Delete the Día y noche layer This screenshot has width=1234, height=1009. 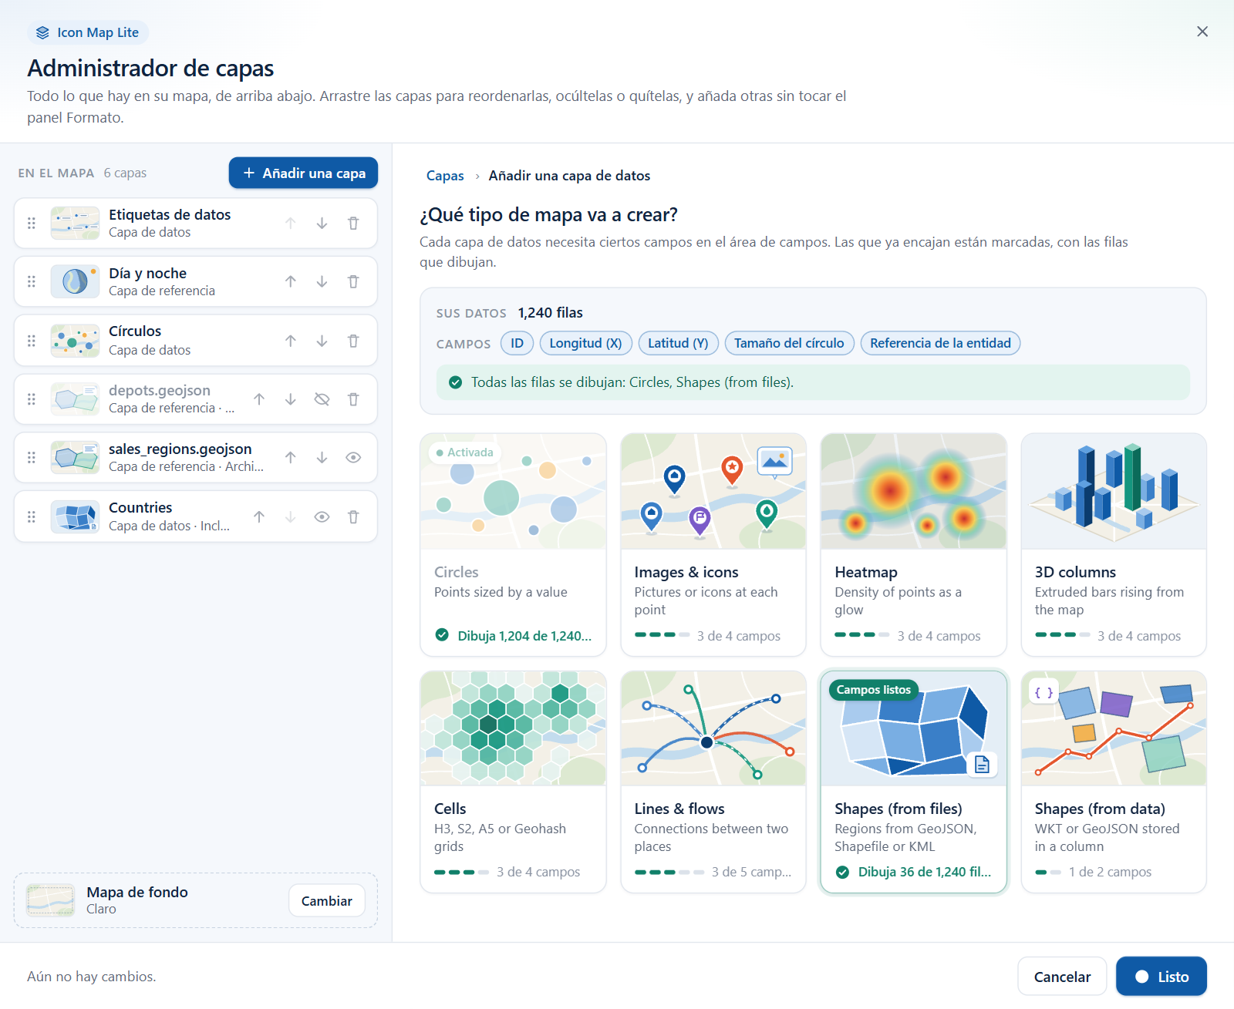(x=353, y=282)
